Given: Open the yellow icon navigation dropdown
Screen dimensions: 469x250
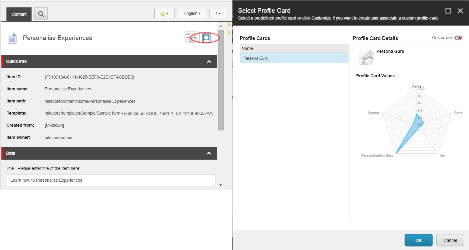Looking at the screenshot, I should coord(164,14).
